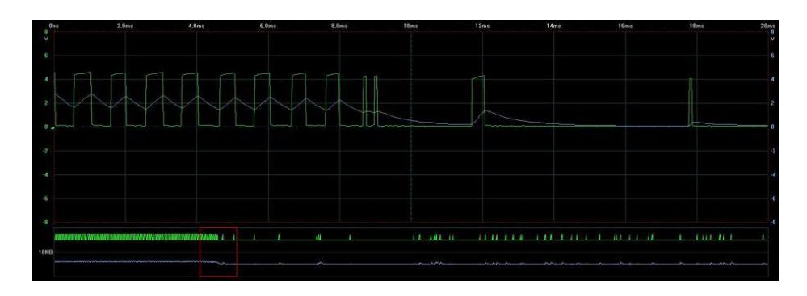The width and height of the screenshot is (807, 296).
Task: Click the green pulse at 12ms
Action: 479,101
